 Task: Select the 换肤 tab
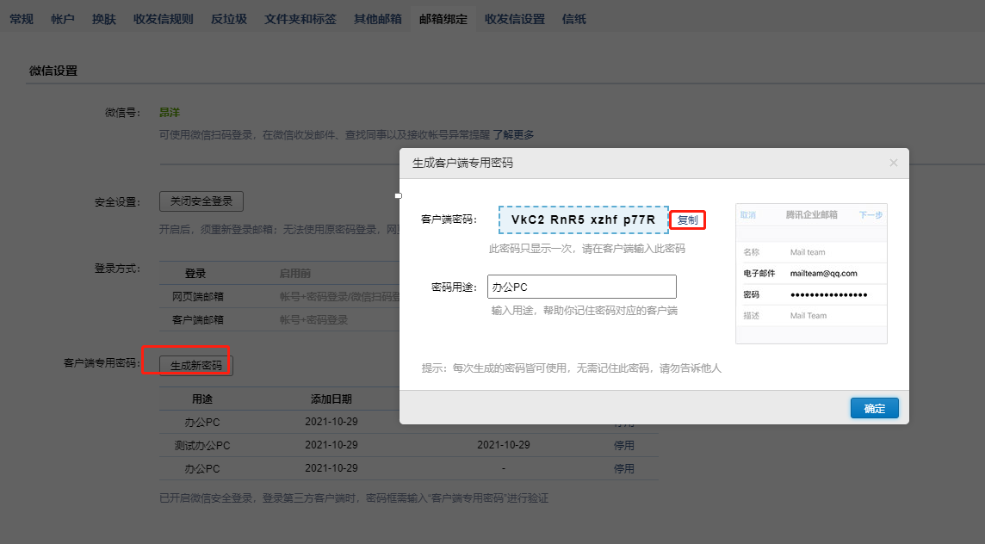(102, 18)
